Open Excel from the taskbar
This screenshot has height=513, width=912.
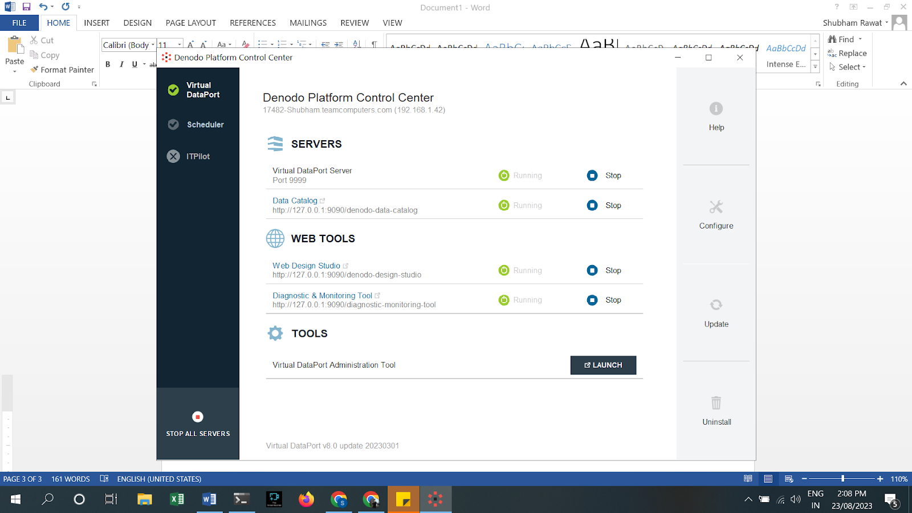tap(177, 499)
